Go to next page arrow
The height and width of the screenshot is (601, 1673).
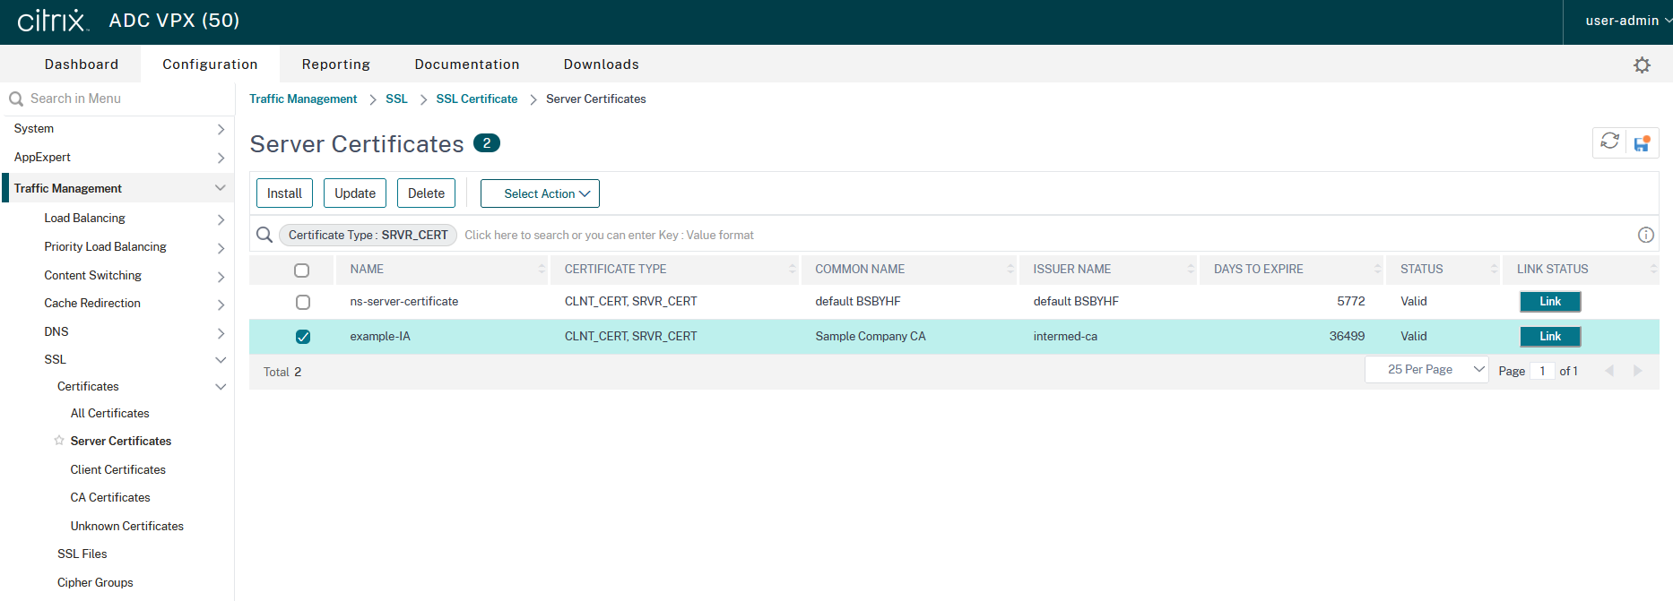coord(1637,371)
